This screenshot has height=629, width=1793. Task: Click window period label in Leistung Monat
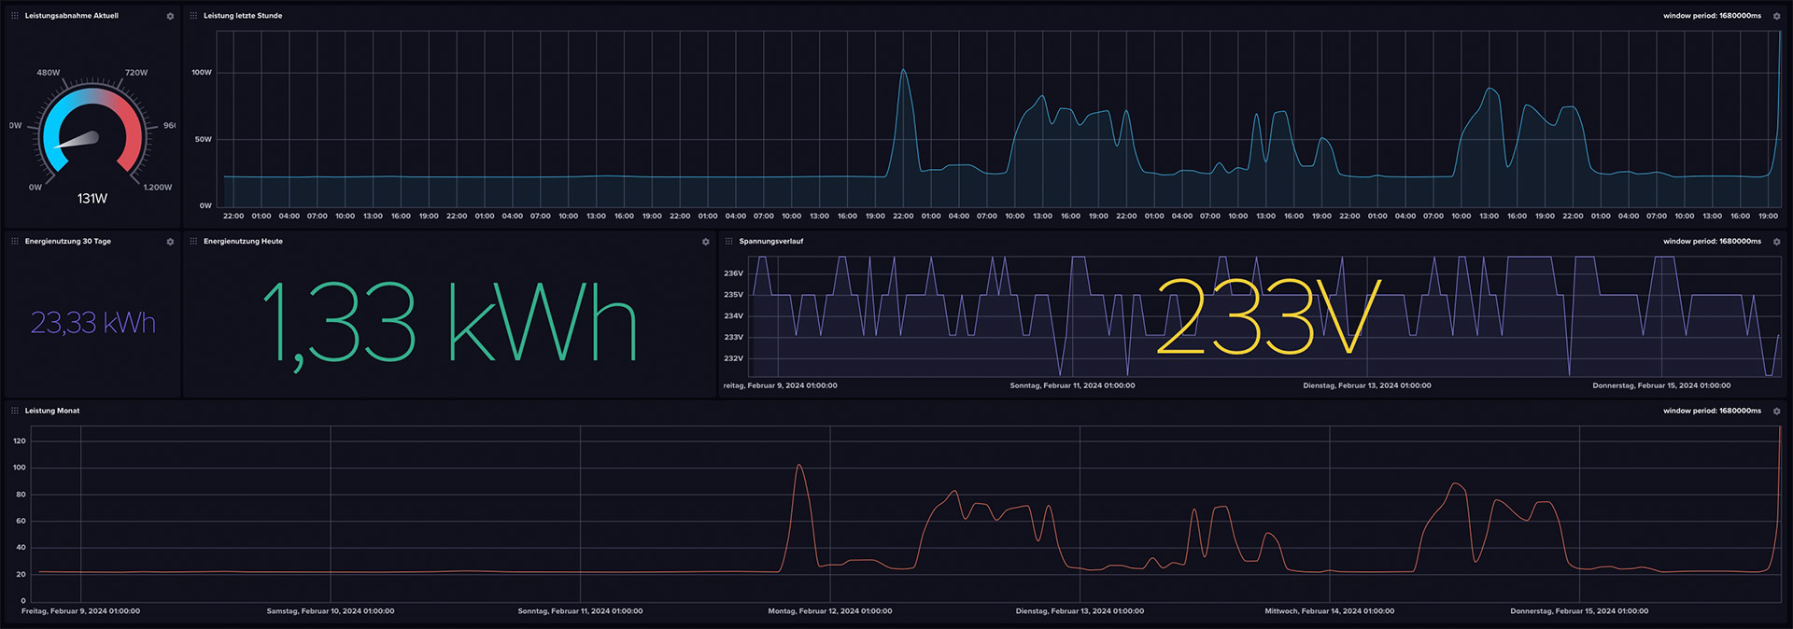[1711, 411]
